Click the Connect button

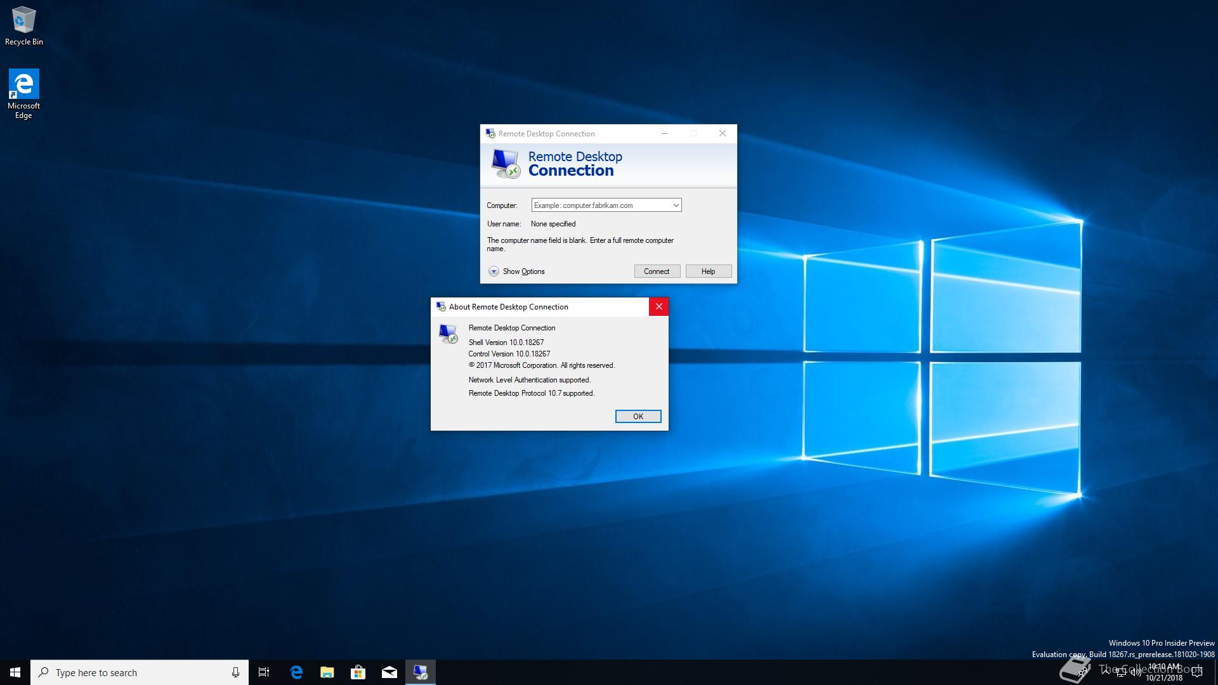tap(657, 271)
